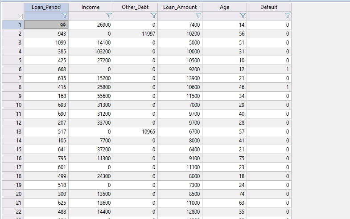Click Income cell with value 24300

[x=91, y=176]
